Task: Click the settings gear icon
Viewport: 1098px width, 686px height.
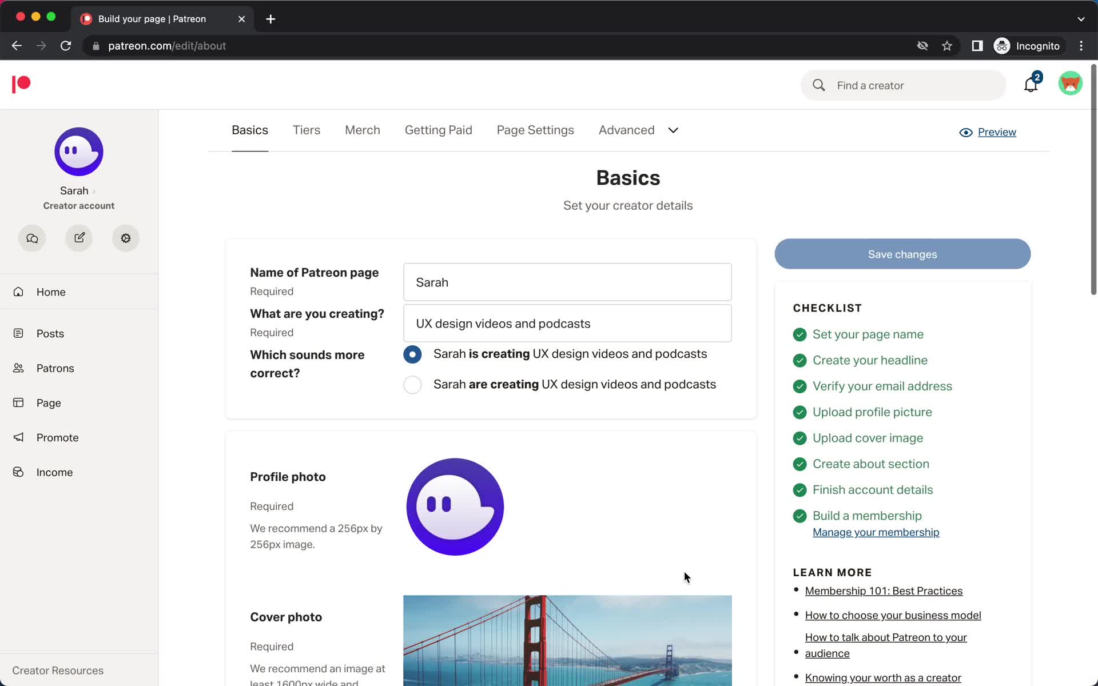Action: tap(126, 237)
